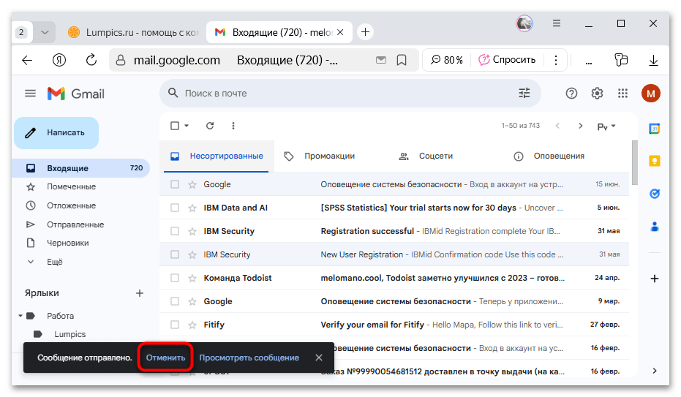Open Contacts side panel icon

(655, 226)
